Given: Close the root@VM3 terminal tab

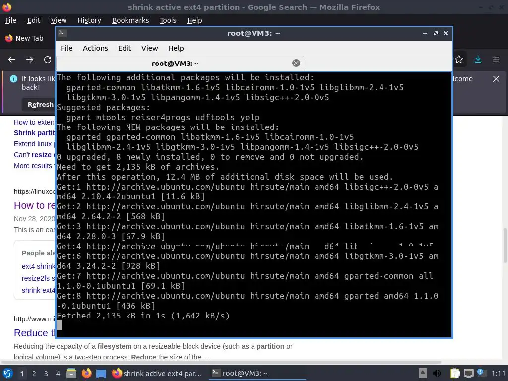Looking at the screenshot, I should 296,63.
